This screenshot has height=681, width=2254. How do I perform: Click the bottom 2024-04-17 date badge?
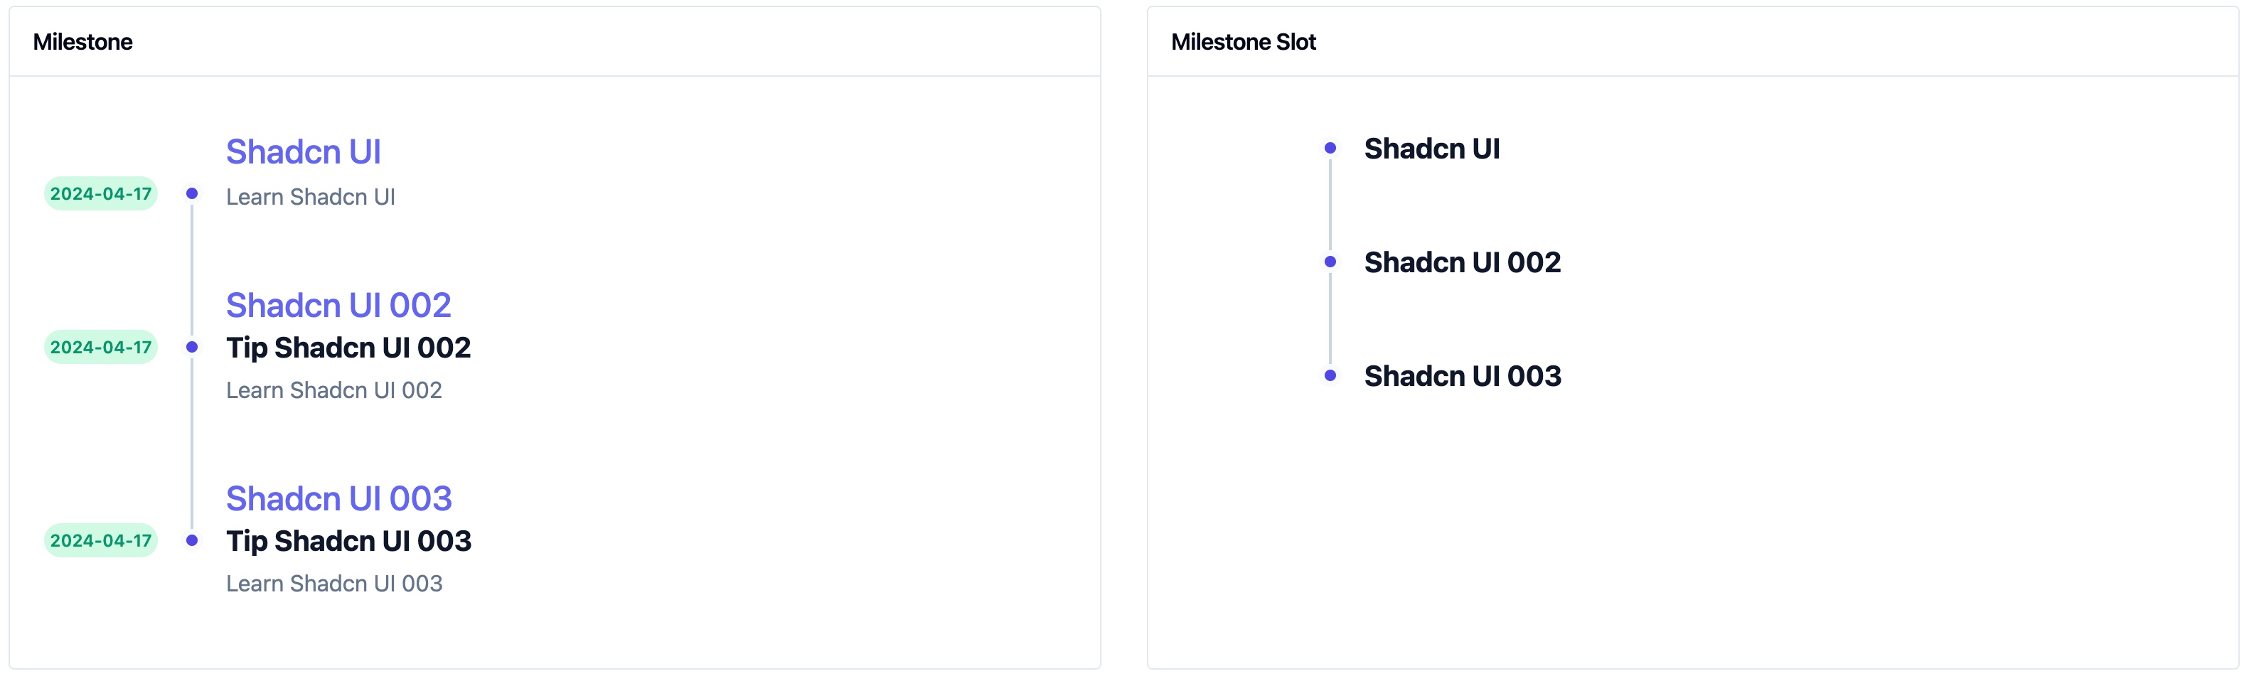(x=101, y=540)
